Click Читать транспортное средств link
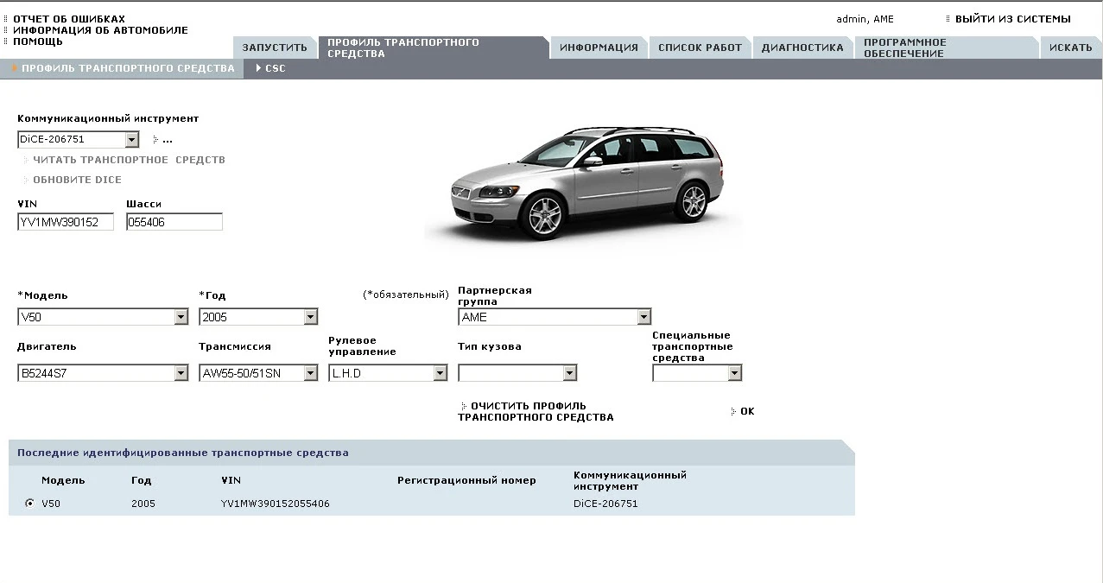The width and height of the screenshot is (1103, 583). pos(129,160)
